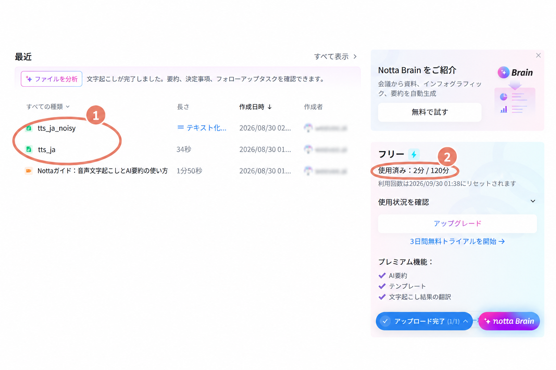This screenshot has width=556, height=370.
Task: Click creator avatar in the Nottaガイド row
Action: pyautogui.click(x=308, y=171)
